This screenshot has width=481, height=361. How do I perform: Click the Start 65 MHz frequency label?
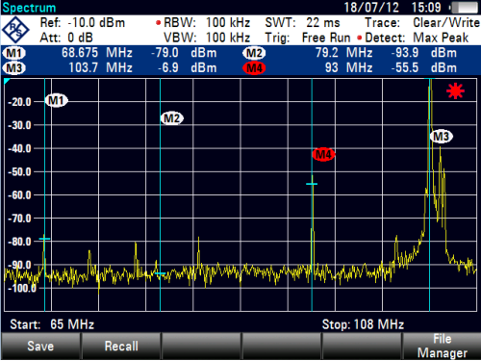point(52,324)
